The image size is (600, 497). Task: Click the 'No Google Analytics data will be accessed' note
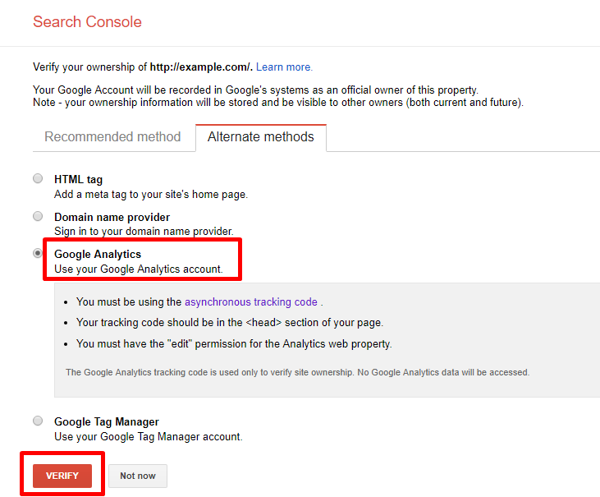point(297,372)
